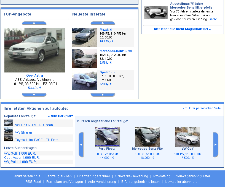This screenshot has width=225, height=187.
Task: Open the RSS-Feed footer link
Action: pyautogui.click(x=33, y=182)
